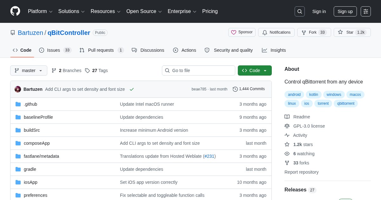Expand the Enterprise menu
Screen dimensions: 381x200
[x=182, y=11]
